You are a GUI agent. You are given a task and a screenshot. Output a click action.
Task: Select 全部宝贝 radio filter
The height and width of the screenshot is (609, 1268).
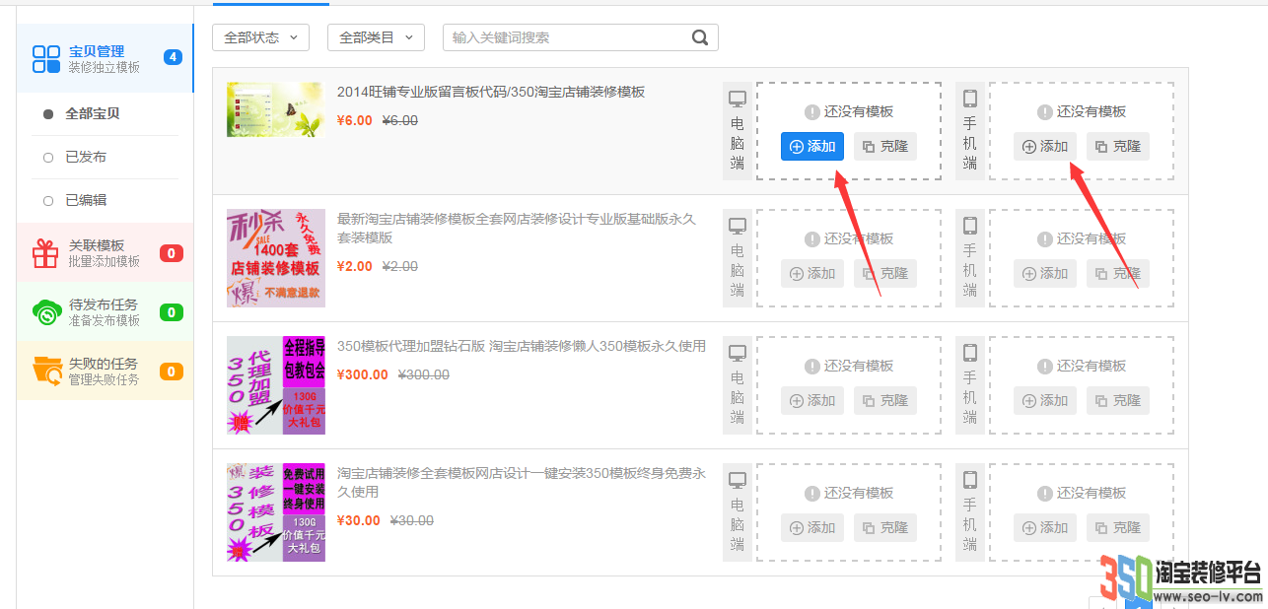tap(92, 114)
